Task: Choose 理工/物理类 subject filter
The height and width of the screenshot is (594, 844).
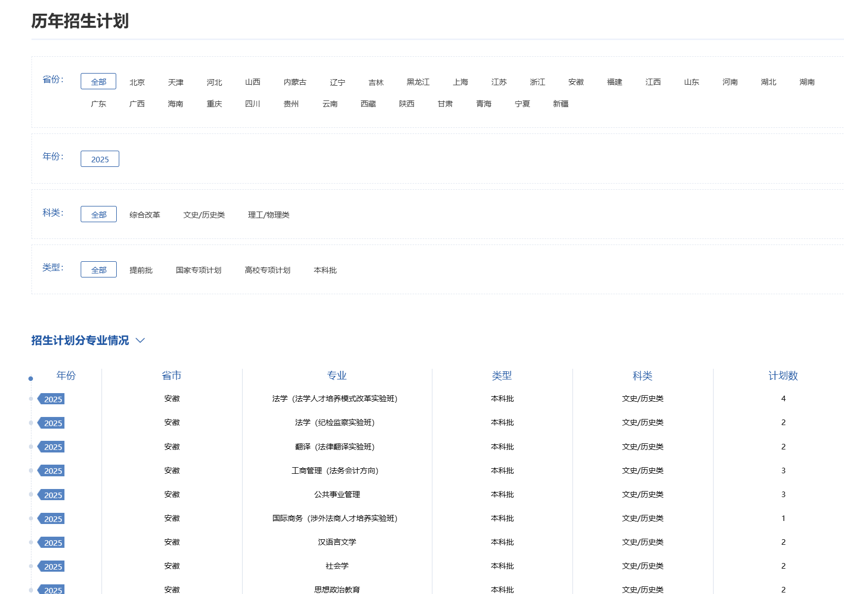Action: coord(268,215)
